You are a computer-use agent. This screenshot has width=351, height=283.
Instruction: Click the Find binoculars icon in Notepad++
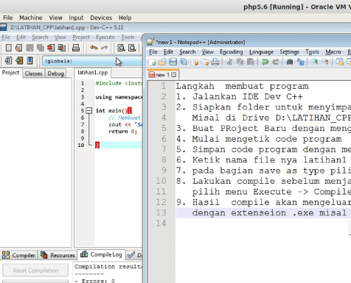(290, 62)
